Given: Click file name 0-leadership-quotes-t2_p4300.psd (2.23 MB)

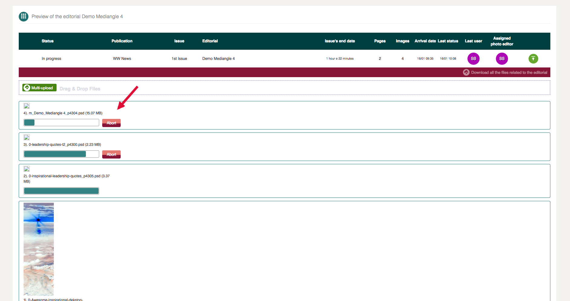Looking at the screenshot, I should click(x=62, y=145).
